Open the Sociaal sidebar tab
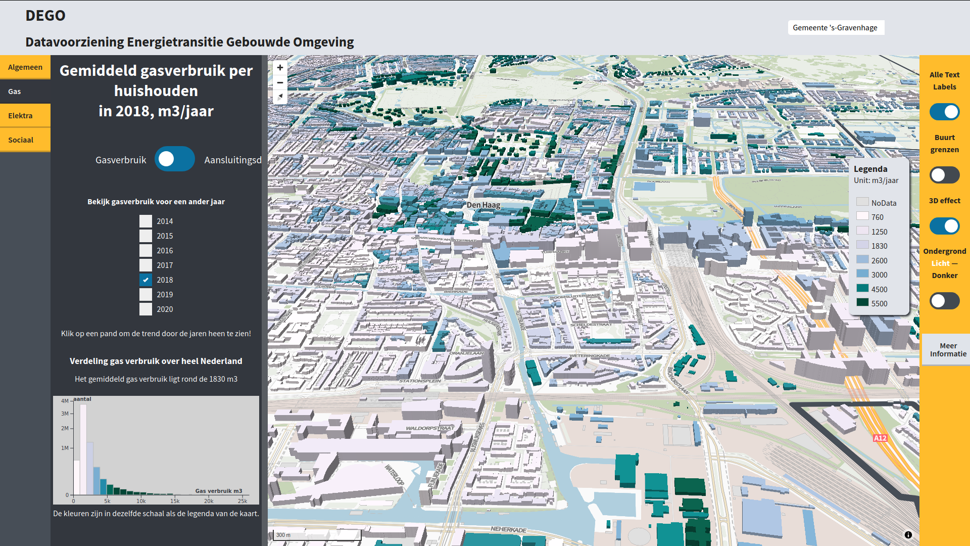 click(x=25, y=140)
